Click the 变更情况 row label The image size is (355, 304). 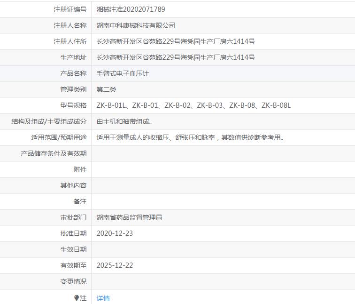tap(73, 281)
